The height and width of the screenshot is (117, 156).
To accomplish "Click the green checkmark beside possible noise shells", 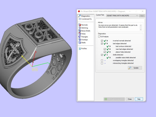I will tap(108, 58).
